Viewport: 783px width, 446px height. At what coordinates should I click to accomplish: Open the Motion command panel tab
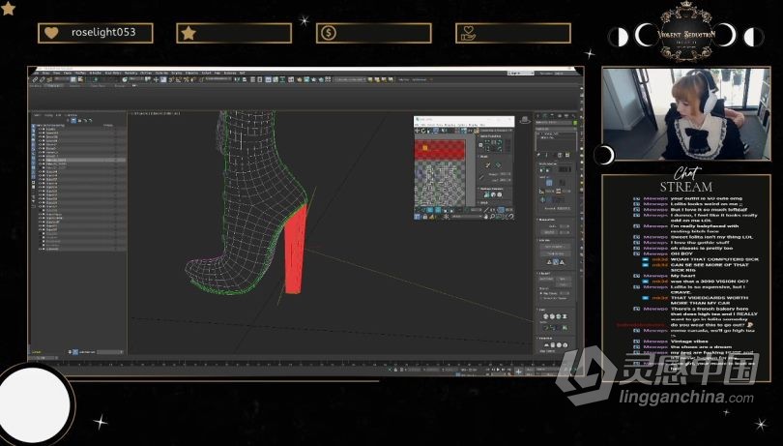[x=560, y=115]
